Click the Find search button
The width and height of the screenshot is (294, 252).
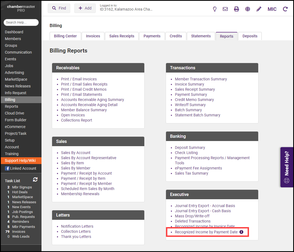[59, 8]
